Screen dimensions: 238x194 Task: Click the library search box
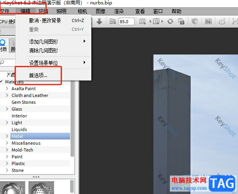(8, 63)
